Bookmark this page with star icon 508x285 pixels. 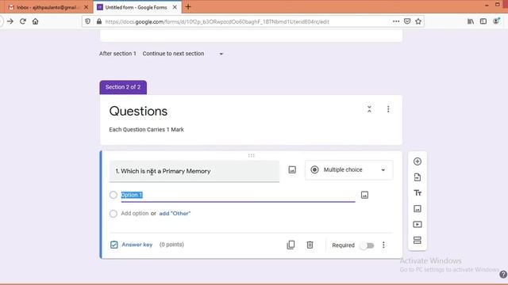418,21
